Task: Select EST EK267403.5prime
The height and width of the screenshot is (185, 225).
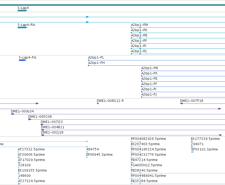Action: [x=145, y=144]
